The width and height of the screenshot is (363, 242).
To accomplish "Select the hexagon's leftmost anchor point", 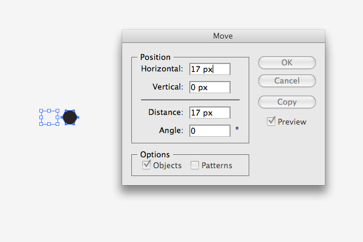I will [62, 117].
